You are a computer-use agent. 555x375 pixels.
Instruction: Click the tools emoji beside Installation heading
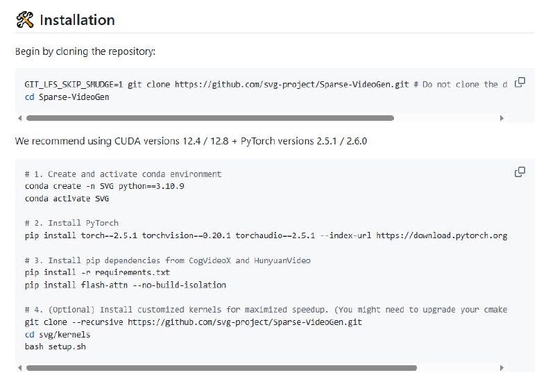point(24,20)
